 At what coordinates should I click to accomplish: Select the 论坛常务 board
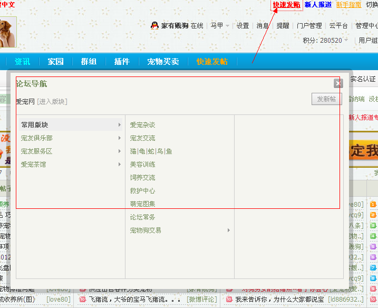[142, 217]
